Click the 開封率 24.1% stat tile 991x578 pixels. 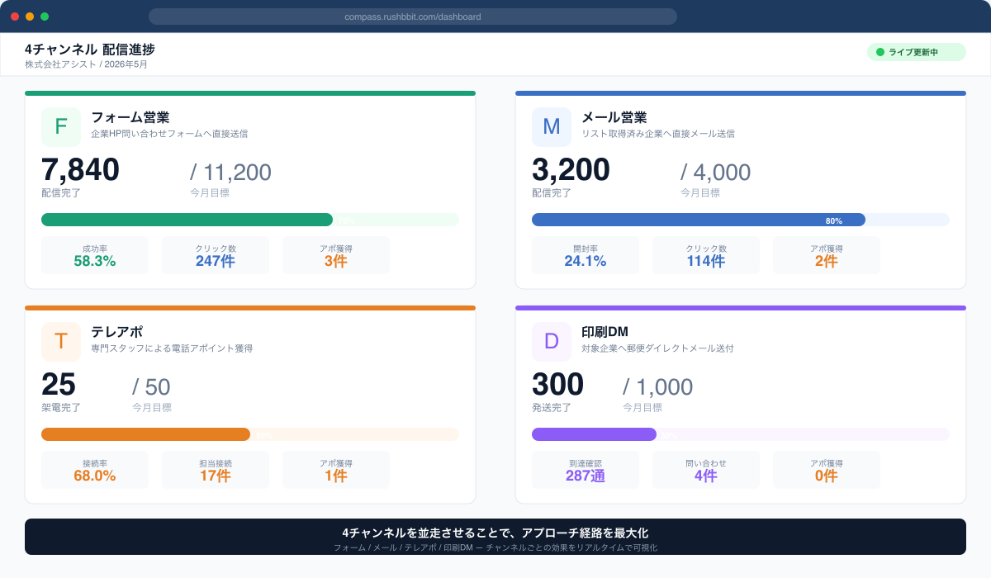(586, 255)
